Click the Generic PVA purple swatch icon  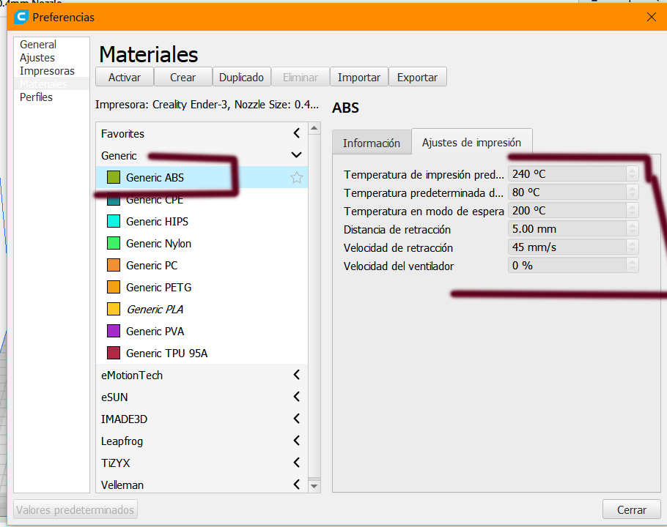114,332
